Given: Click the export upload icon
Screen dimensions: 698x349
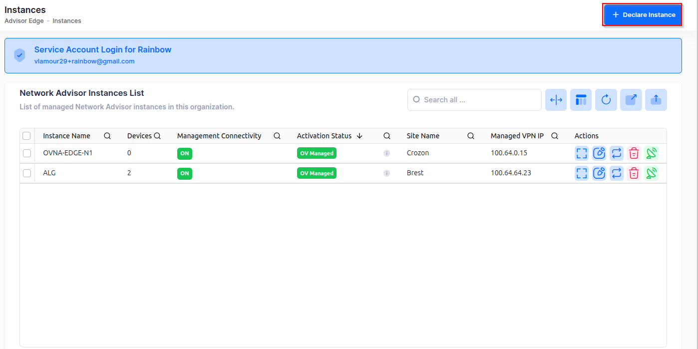Looking at the screenshot, I should (656, 100).
